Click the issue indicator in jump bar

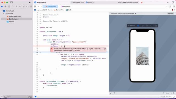tap(173, 10)
